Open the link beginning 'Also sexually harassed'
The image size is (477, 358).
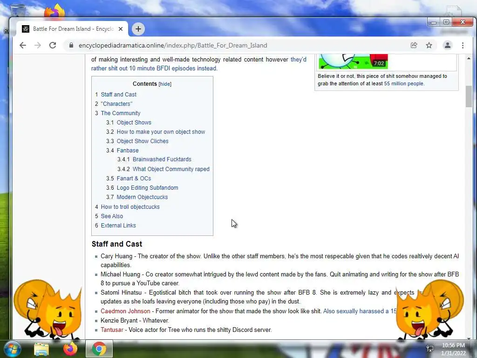click(x=360, y=311)
